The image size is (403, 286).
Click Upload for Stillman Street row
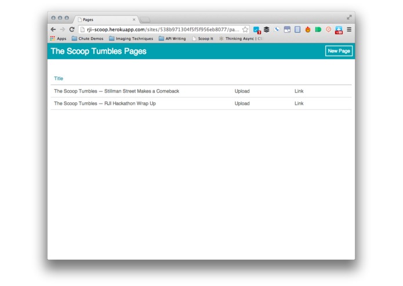point(242,91)
